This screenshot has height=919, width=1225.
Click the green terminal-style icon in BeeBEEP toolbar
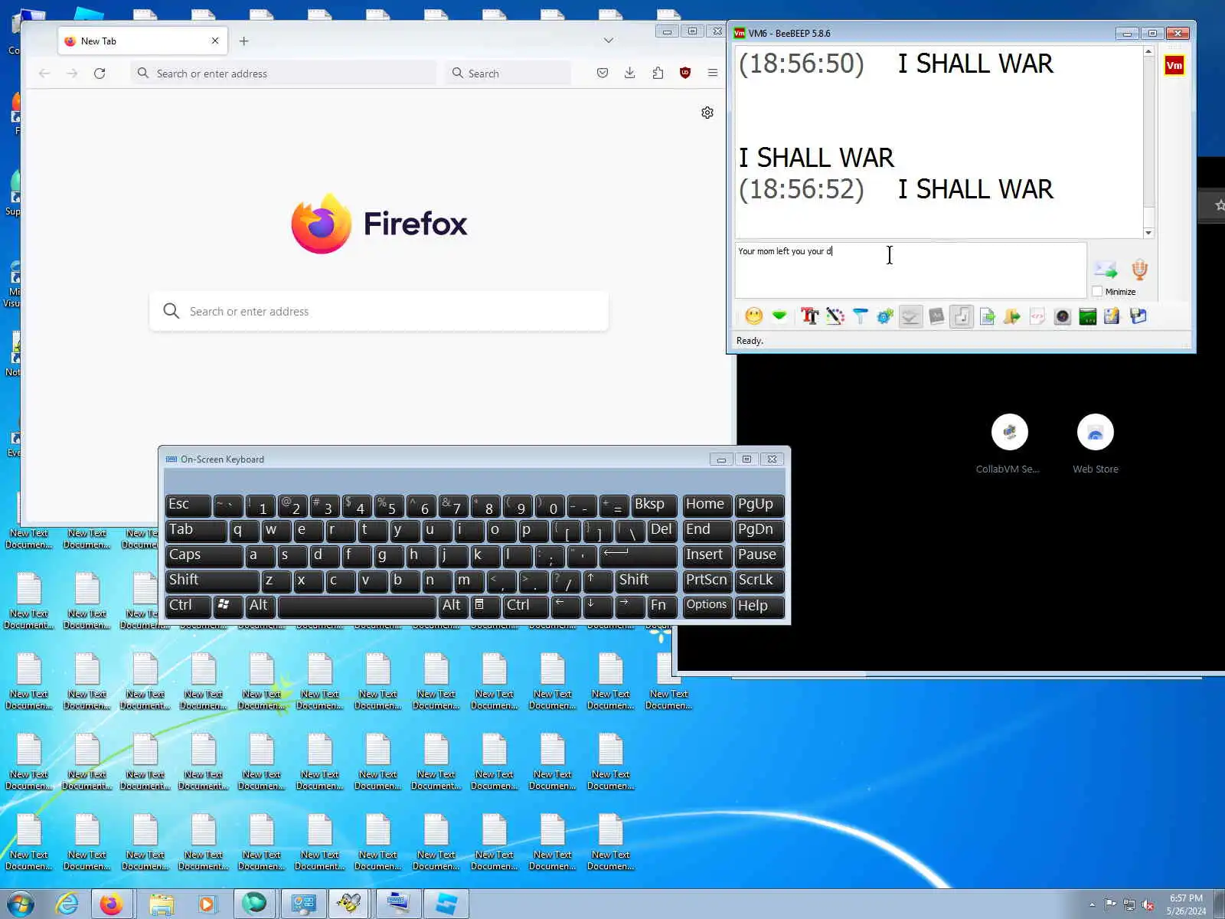pyautogui.click(x=1088, y=316)
